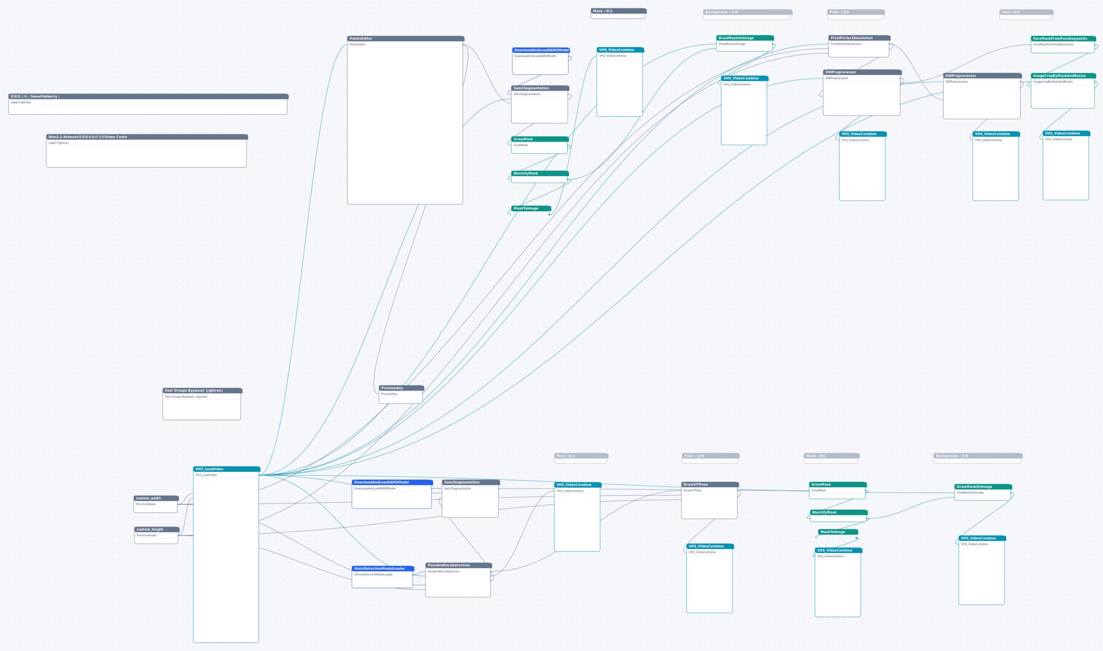Click the Wan2.2-Animate label node title
The height and width of the screenshot is (651, 1103).
point(147,137)
